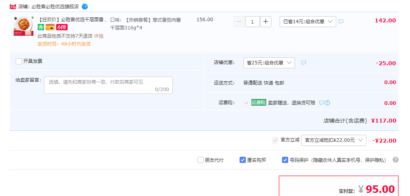The height and width of the screenshot is (196, 410).
Task: Increase quantity with the plus button
Action: tap(265, 22)
